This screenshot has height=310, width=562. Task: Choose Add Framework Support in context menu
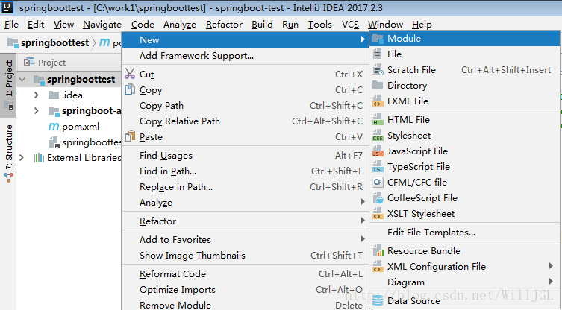(x=245, y=55)
